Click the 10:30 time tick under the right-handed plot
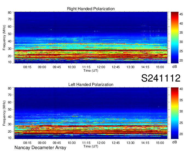Screen dimensions: 186x151 [72, 67]
